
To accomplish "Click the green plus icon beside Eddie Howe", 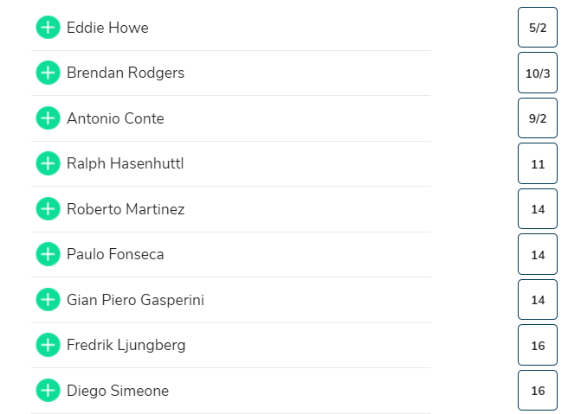I will 48,28.
